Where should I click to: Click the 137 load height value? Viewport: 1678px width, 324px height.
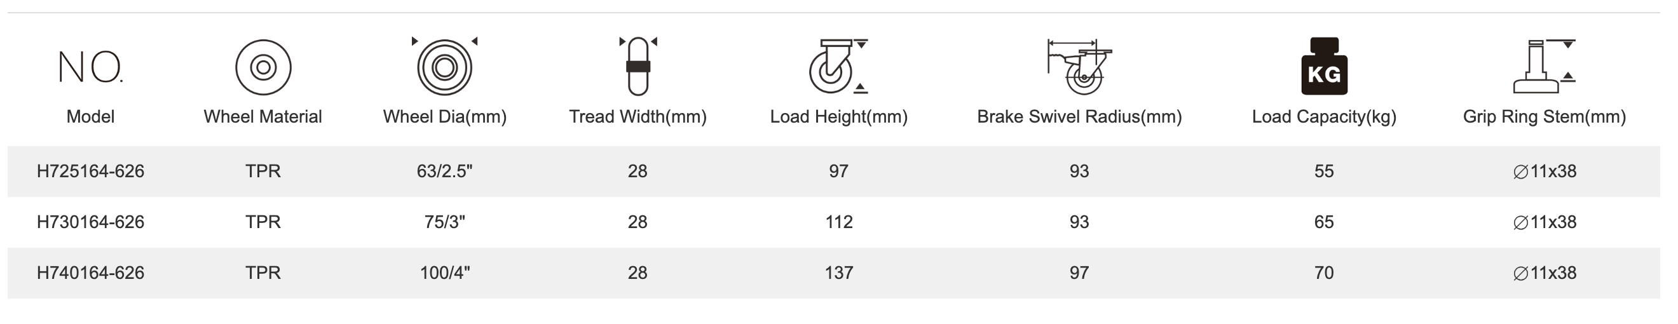(838, 273)
